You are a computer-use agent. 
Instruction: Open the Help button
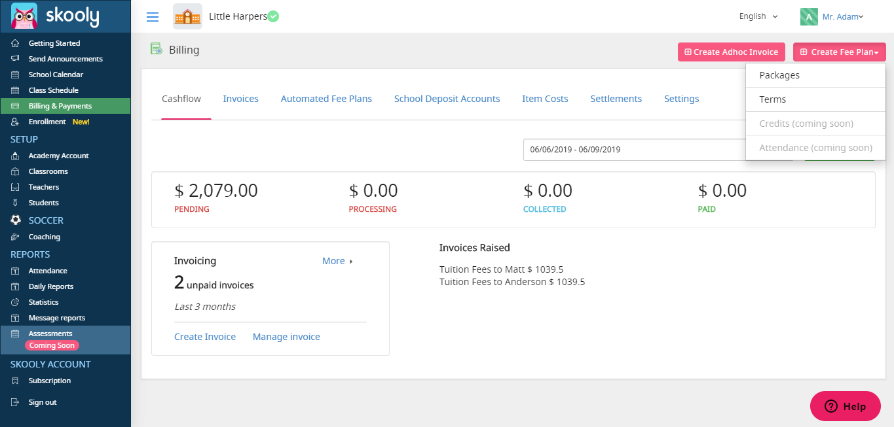pyautogui.click(x=846, y=406)
